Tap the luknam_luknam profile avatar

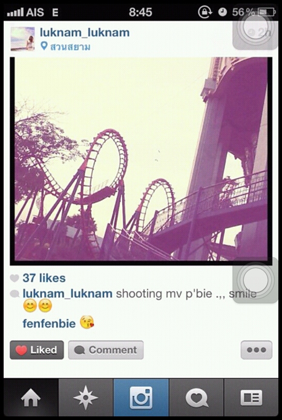coord(23,39)
